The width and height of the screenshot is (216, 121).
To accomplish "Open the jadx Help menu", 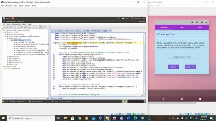I will tap(30, 24).
